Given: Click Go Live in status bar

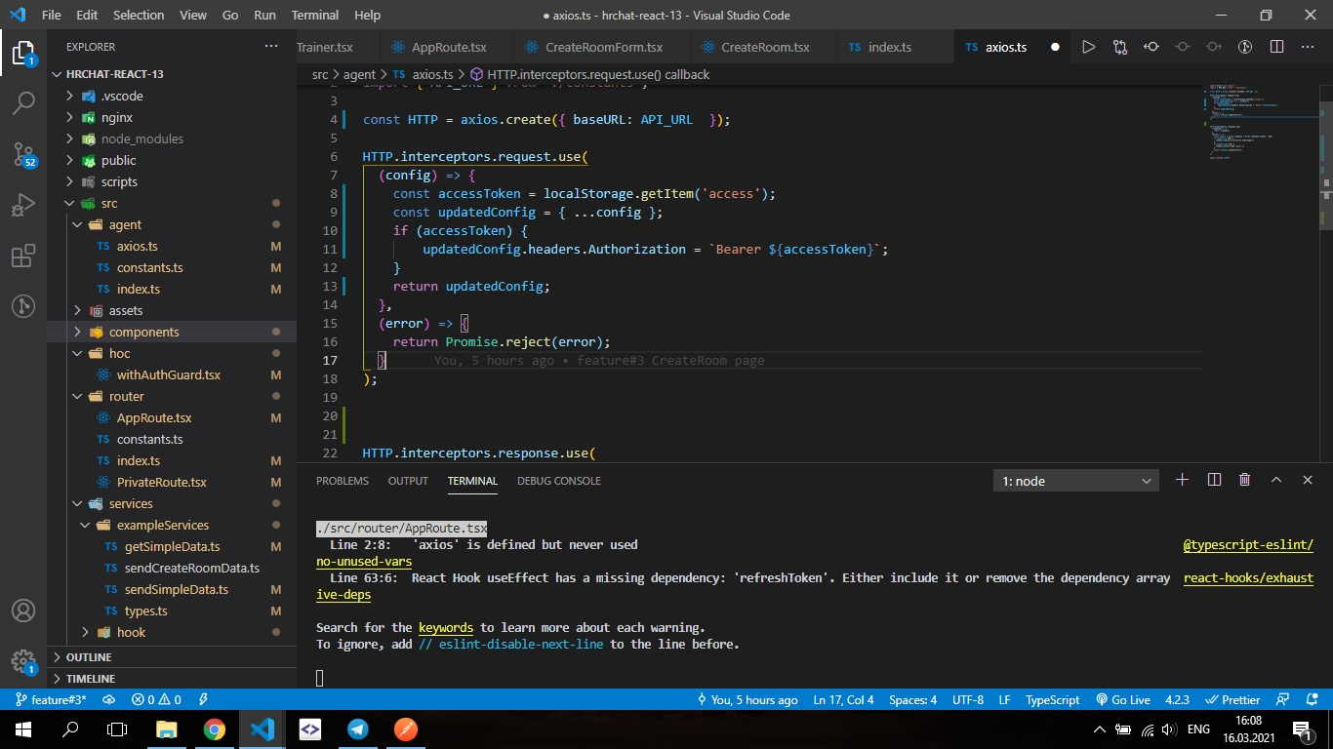Looking at the screenshot, I should point(1123,700).
